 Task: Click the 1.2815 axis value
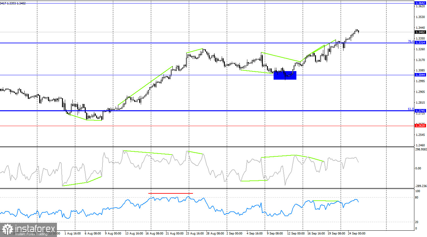[421, 103]
